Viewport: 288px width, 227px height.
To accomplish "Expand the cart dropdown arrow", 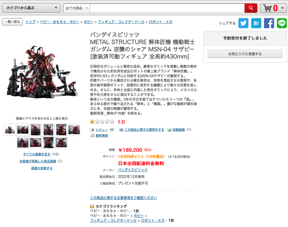I will tap(283, 8).
